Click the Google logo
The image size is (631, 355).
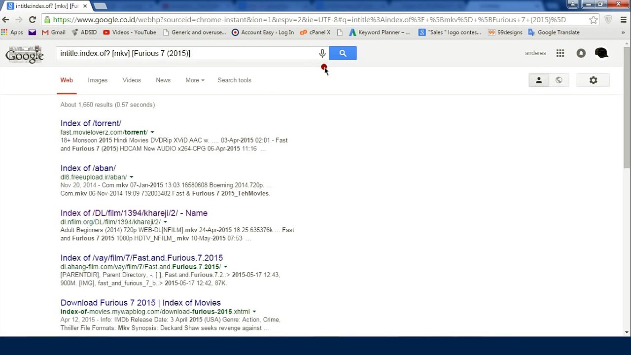24,55
